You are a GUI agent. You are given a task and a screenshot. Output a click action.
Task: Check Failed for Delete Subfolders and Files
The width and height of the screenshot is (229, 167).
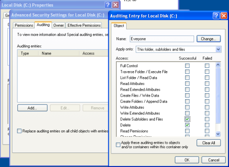207,119
